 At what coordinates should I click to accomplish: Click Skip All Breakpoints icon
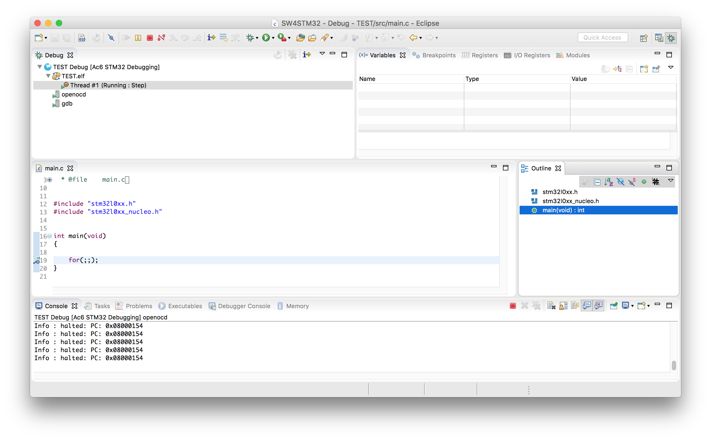pyautogui.click(x=111, y=38)
